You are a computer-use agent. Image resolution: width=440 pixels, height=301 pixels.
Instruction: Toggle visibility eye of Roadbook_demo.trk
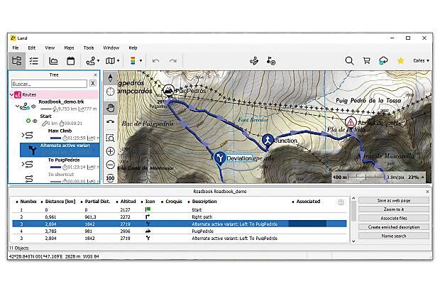point(33,106)
